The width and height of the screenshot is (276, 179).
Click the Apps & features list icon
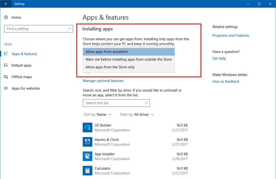(x=6, y=54)
